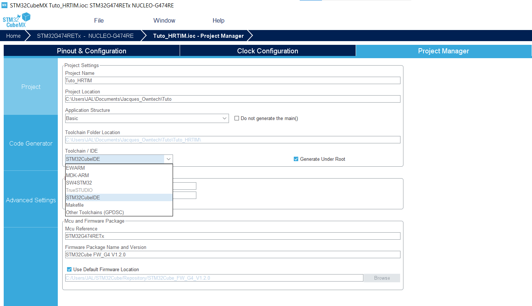Viewport: 532px width, 306px height.
Task: Click the Project Location field
Action: click(233, 99)
